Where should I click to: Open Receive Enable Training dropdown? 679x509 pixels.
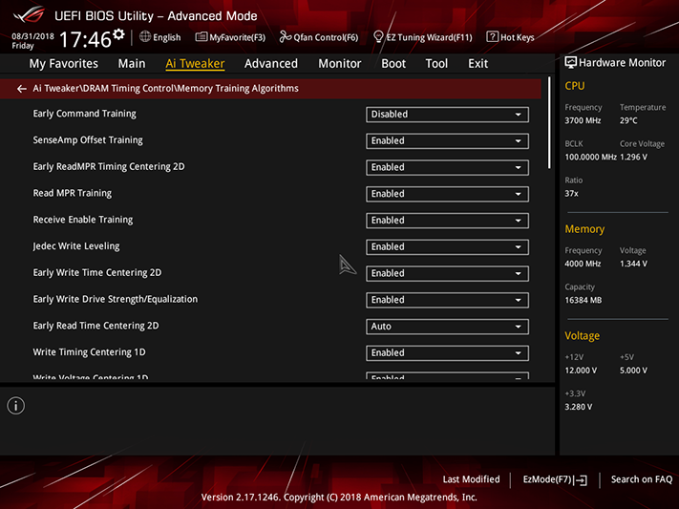pos(447,220)
